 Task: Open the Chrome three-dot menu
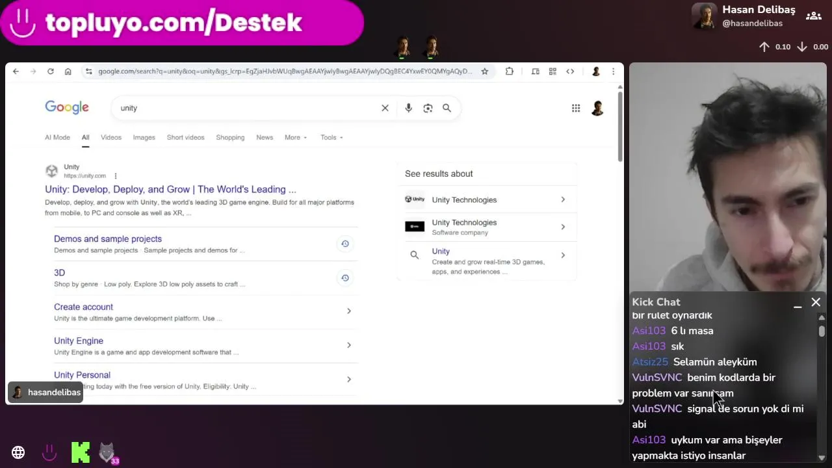click(x=613, y=71)
